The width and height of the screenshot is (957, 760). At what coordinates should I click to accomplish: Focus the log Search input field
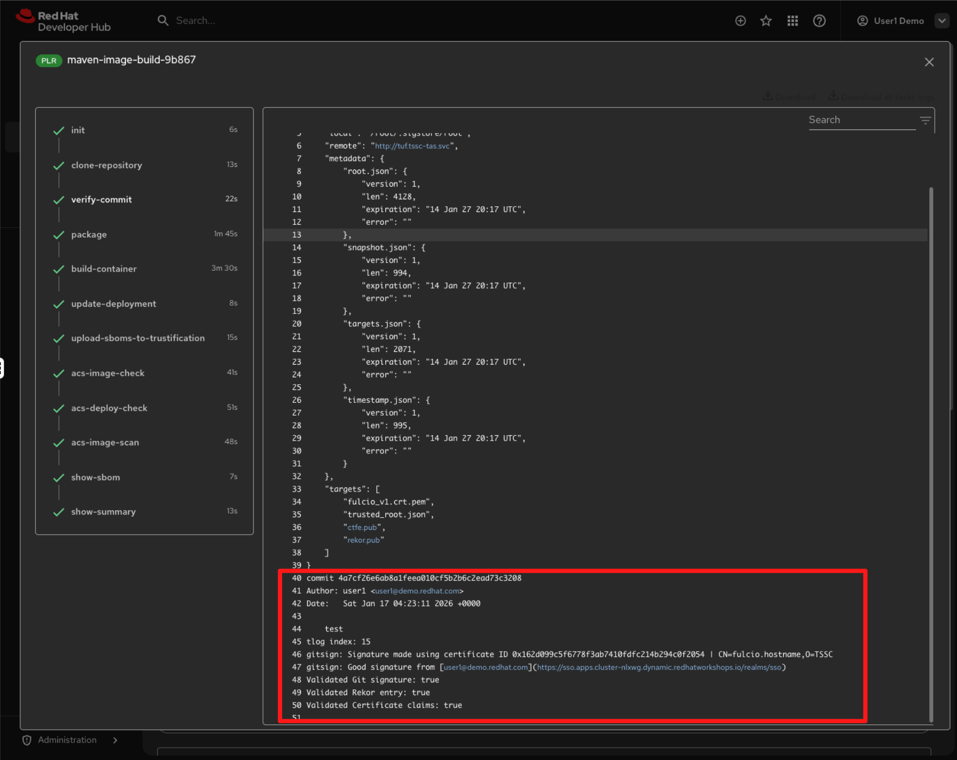[x=861, y=120]
